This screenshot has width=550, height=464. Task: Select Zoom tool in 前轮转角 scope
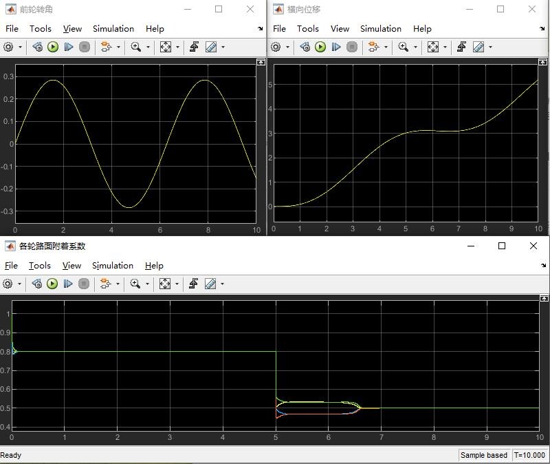pos(135,47)
